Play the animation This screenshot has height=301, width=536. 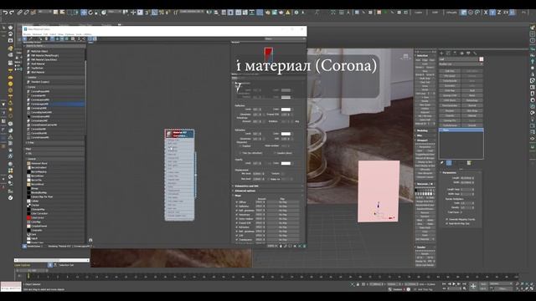(454, 284)
